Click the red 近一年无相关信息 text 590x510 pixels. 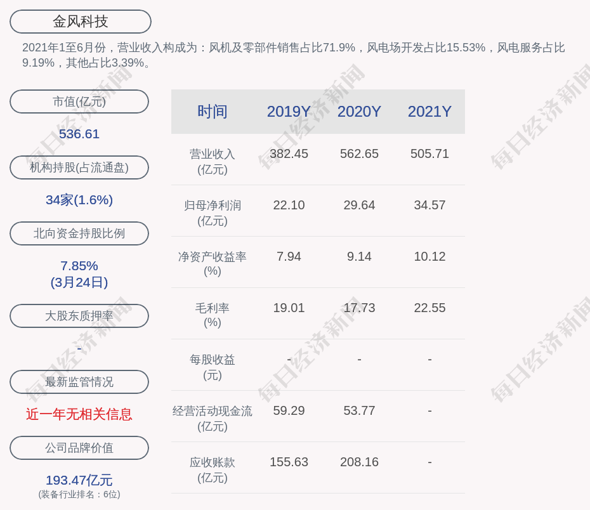tap(79, 414)
